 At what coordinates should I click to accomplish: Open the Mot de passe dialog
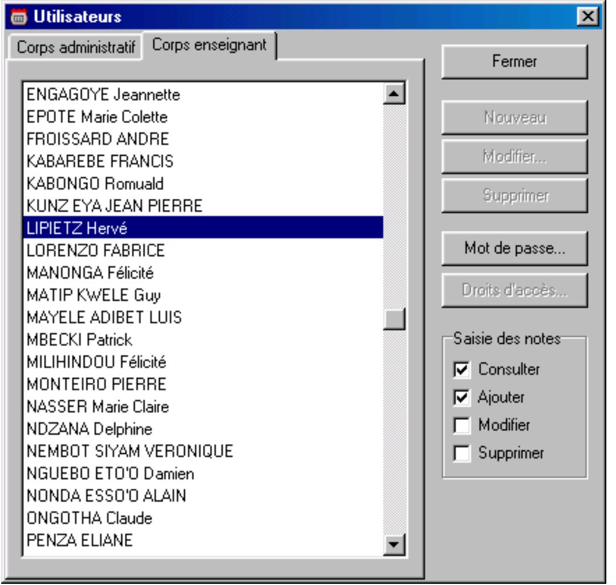tap(514, 251)
